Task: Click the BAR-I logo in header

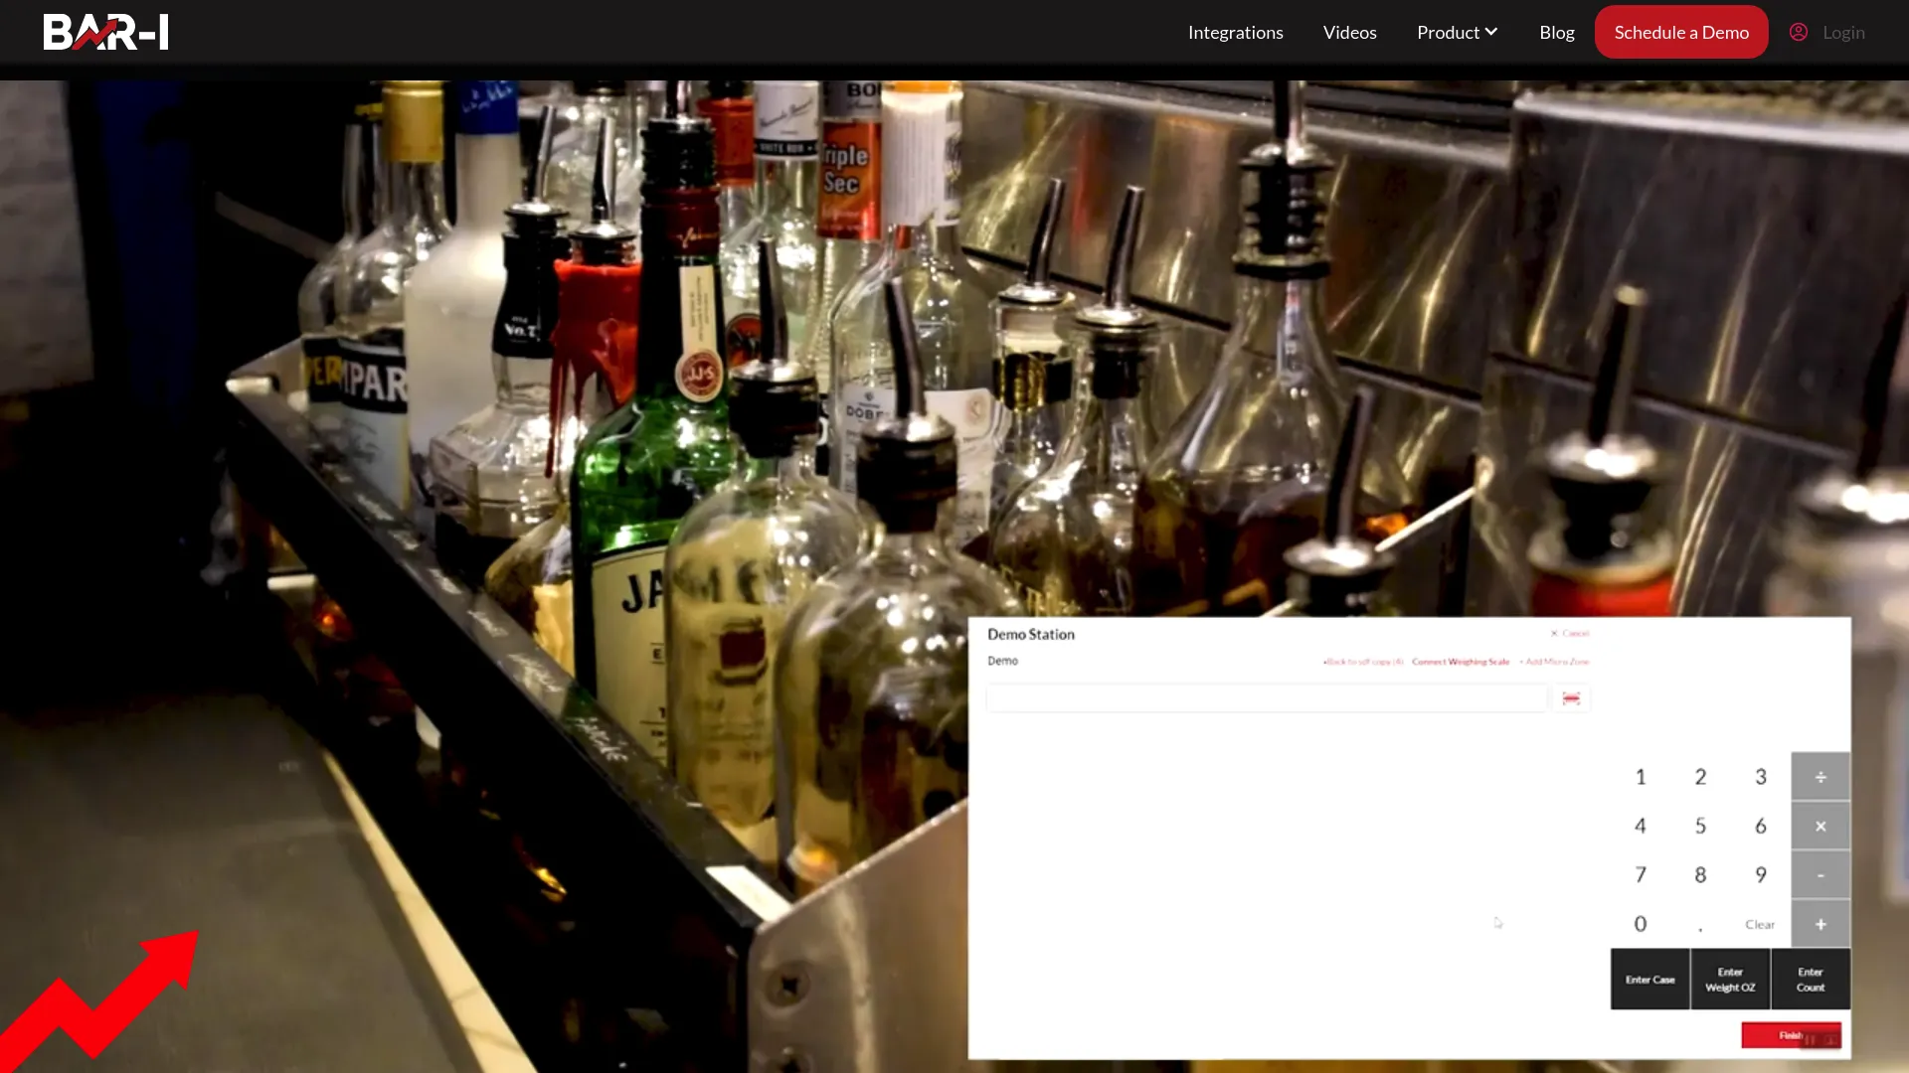Action: click(105, 32)
